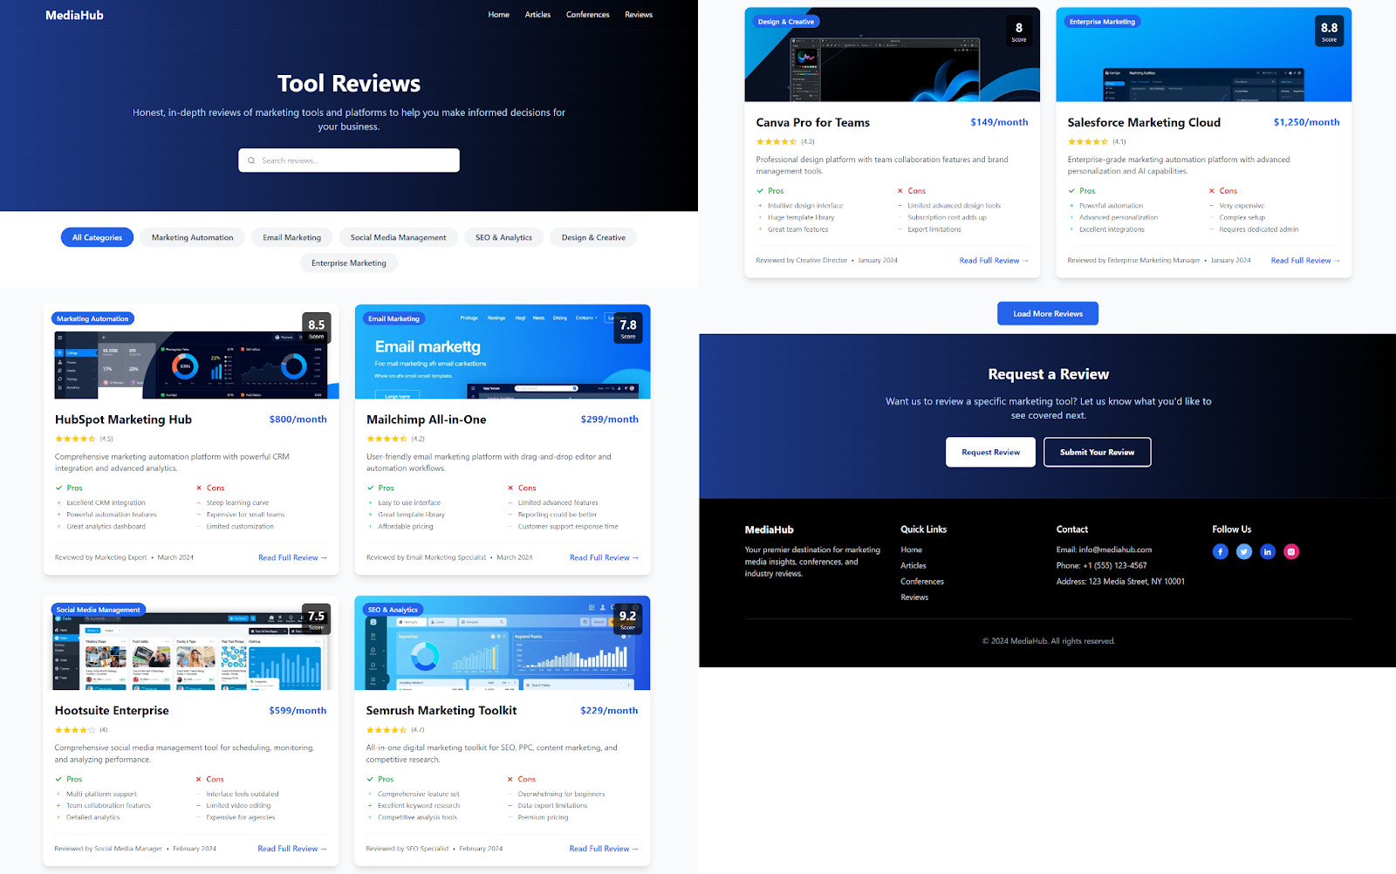Read Full Review of Canva Pro

pos(994,261)
